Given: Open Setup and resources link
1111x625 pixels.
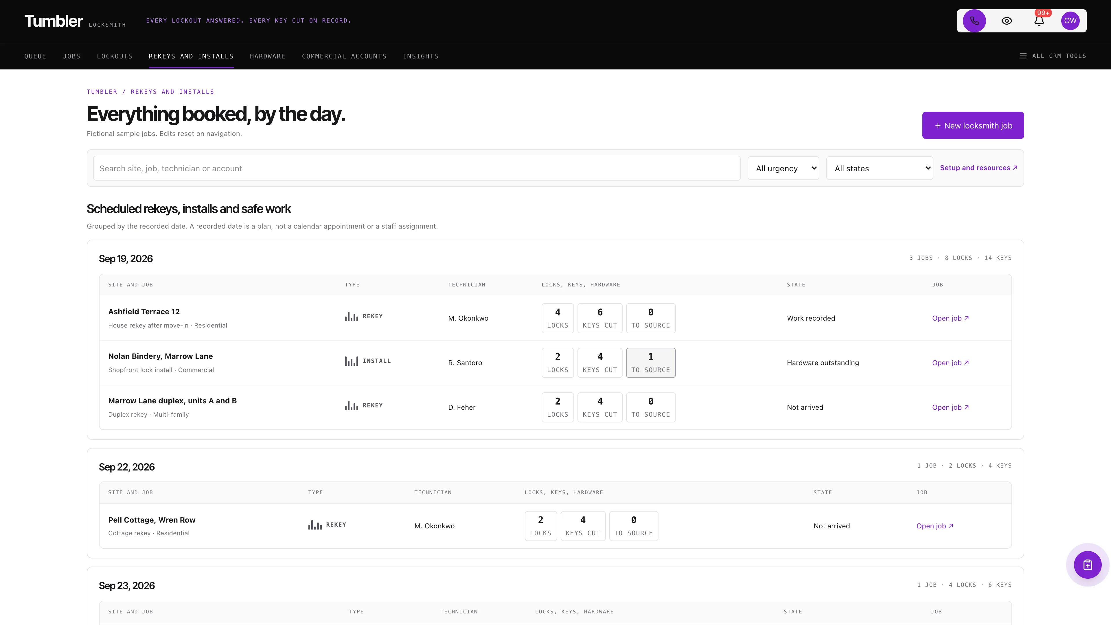Looking at the screenshot, I should (978, 168).
